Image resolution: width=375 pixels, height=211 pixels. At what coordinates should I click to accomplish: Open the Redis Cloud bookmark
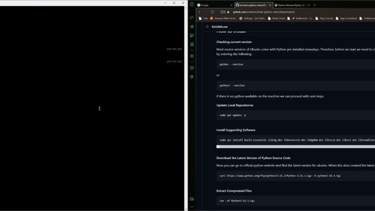click(277, 18)
